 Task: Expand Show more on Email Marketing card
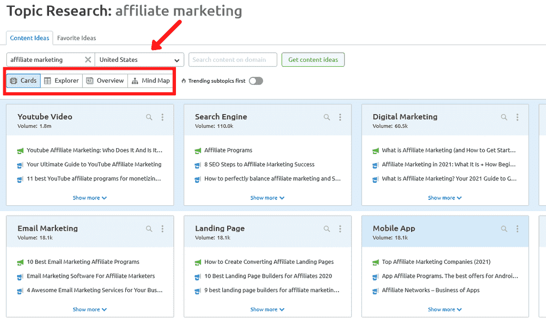pyautogui.click(x=90, y=309)
